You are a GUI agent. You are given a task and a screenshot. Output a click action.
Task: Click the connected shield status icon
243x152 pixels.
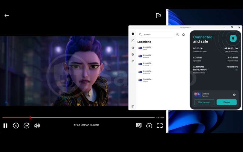click(x=233, y=38)
